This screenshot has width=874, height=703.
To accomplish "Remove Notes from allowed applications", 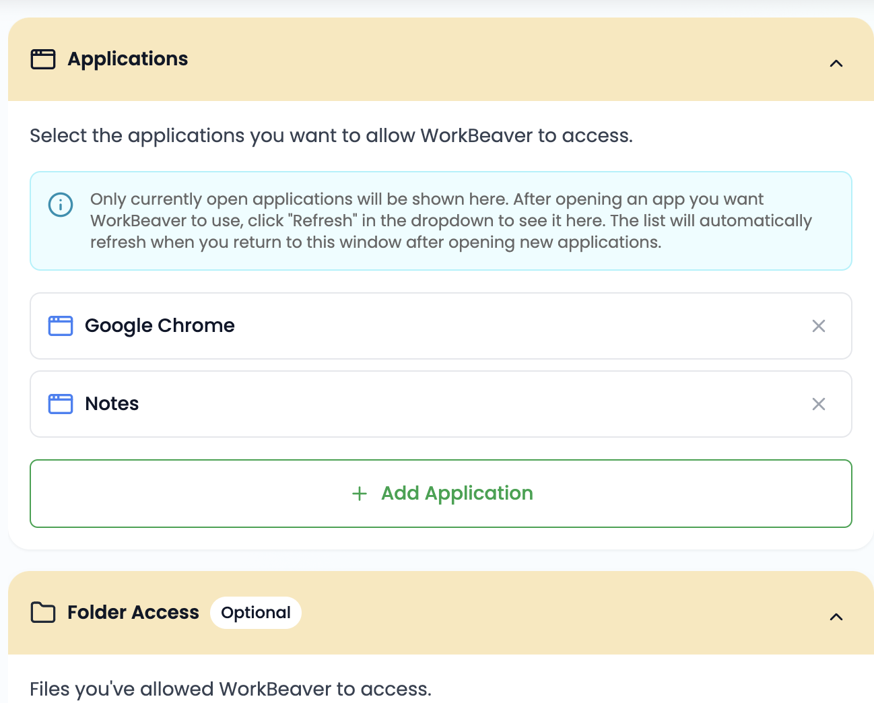I will coord(819,404).
